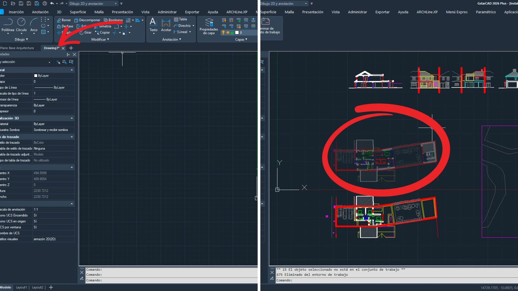Open the Inserción ribbon tab
Viewport: 518px width, 291px height.
[x=16, y=12]
